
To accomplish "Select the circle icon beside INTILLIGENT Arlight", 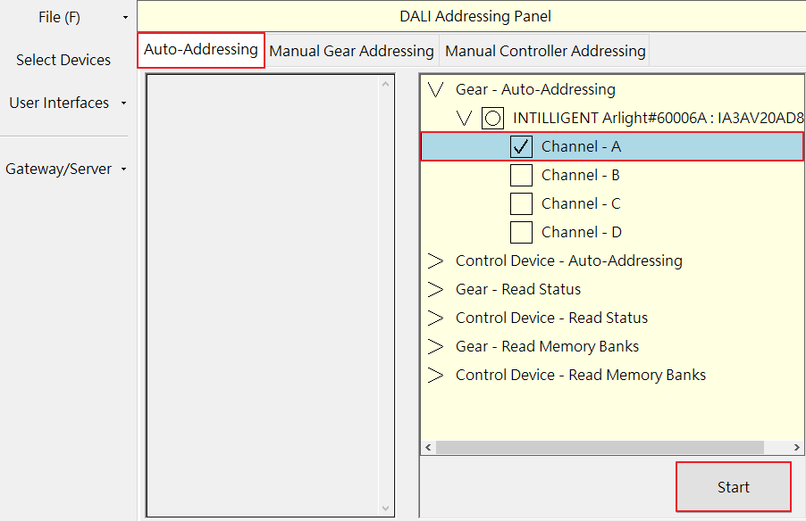I will coord(492,118).
